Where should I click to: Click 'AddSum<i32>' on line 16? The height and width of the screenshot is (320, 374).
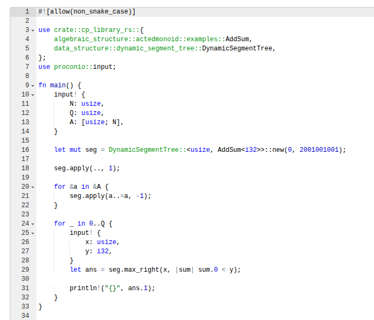(239, 150)
